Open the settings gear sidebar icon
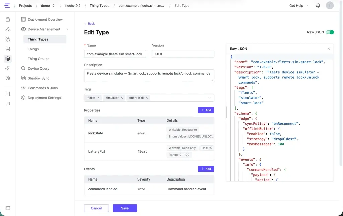The image size is (343, 216). (x=8, y=78)
